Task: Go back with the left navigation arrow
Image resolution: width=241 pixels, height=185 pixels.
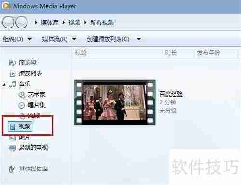Action: [x=8, y=22]
